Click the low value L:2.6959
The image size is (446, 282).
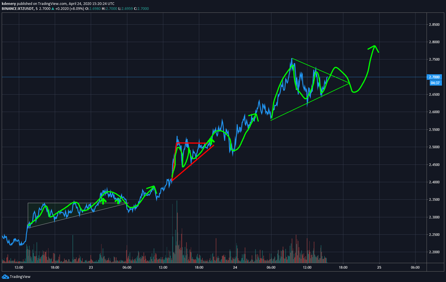(126, 9)
